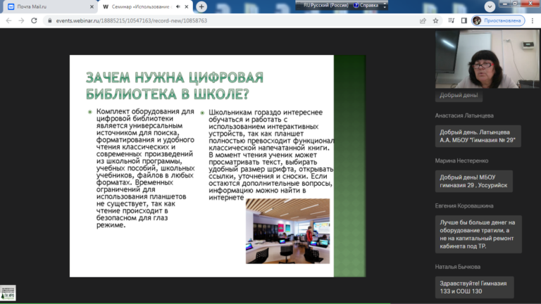The image size is (541, 304).
Task: Open the browser side panel
Action: (x=464, y=20)
